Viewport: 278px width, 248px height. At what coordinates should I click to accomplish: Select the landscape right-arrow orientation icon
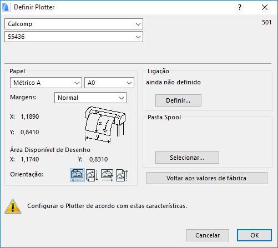107,175
